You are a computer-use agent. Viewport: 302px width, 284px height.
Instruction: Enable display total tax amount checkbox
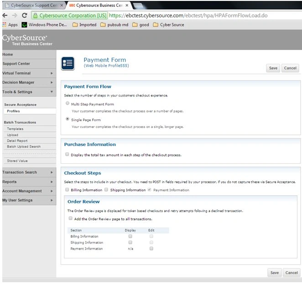click(x=67, y=154)
